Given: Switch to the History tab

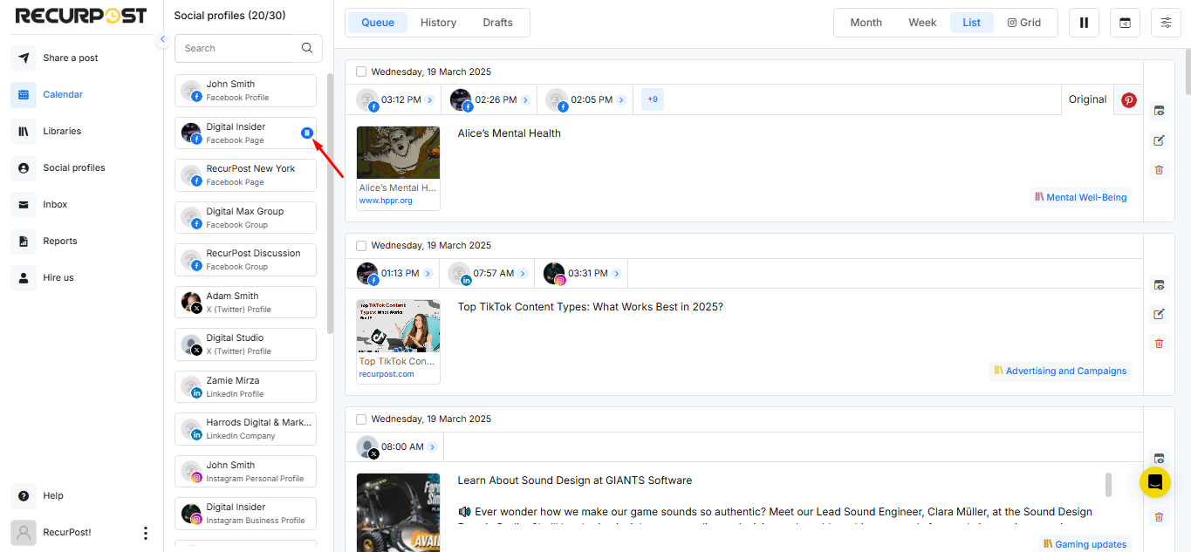Looking at the screenshot, I should click(x=438, y=23).
